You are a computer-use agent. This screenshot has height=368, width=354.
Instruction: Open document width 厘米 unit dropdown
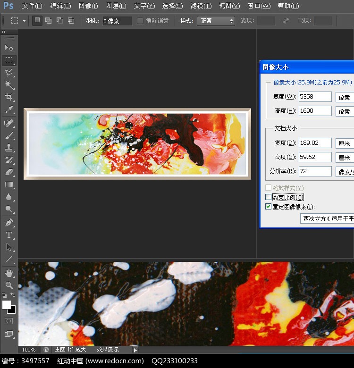click(345, 143)
